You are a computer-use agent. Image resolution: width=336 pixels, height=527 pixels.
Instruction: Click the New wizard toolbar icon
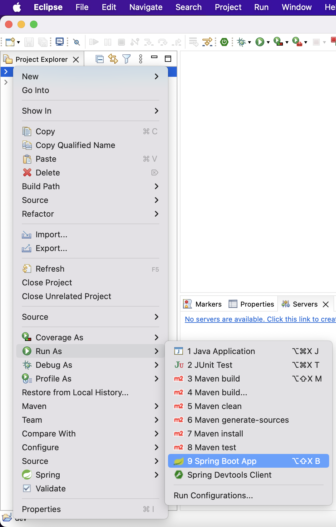point(10,42)
